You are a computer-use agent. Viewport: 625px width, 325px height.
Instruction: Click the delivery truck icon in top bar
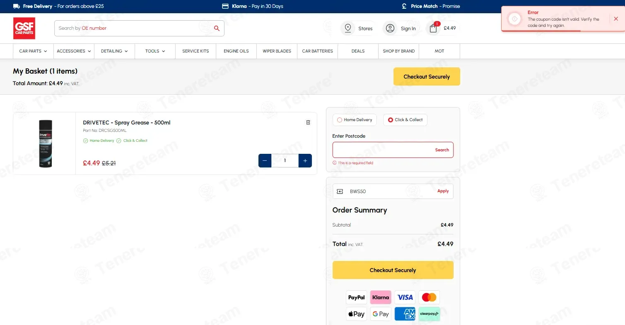coord(17,6)
